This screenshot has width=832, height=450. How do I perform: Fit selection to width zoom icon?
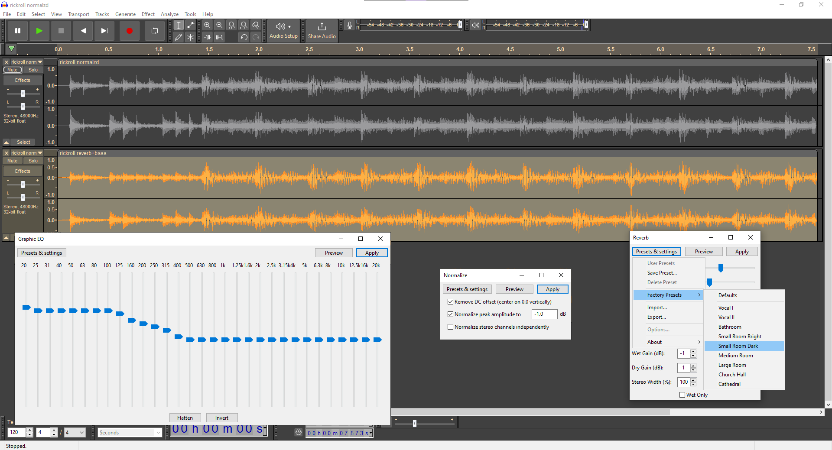(x=232, y=25)
